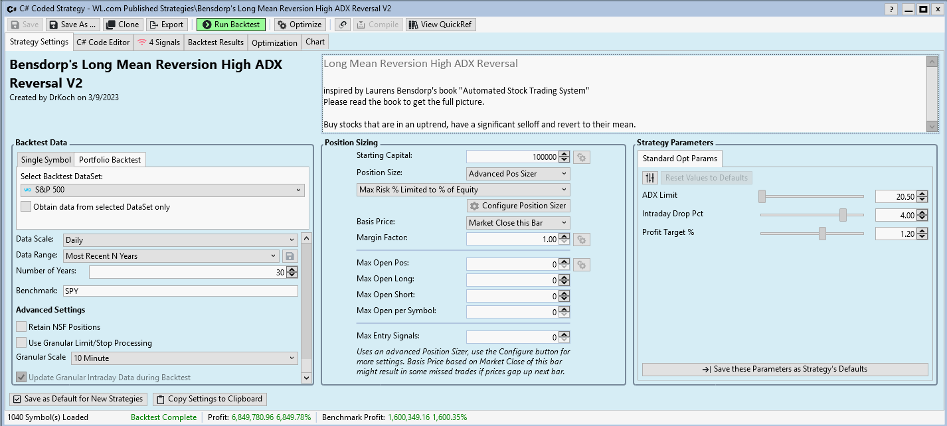Screen dimensions: 947x426
Task: Click the parameter sliders icon button
Action: 650,178
